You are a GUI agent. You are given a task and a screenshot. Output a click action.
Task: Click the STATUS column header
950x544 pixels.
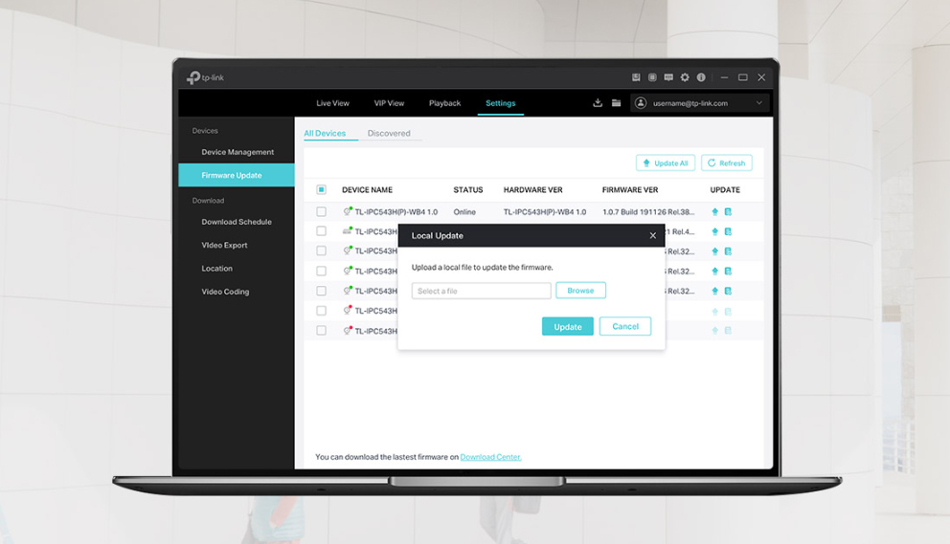pos(468,190)
